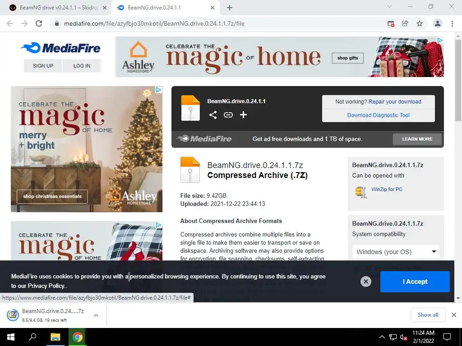
Task: Open taskbar search magnifier
Action: click(32, 337)
